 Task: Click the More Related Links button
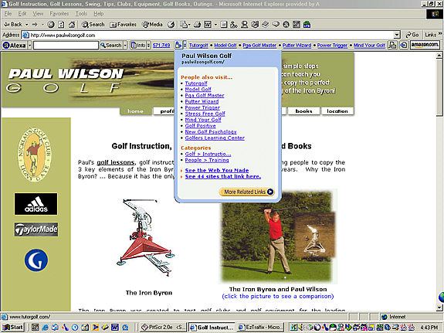click(246, 192)
